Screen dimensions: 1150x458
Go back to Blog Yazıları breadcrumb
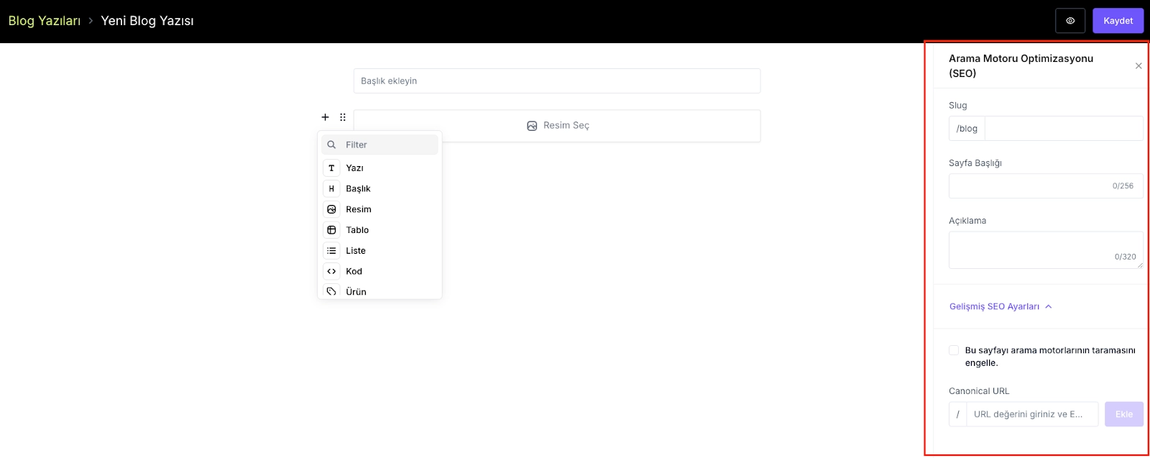pos(45,21)
